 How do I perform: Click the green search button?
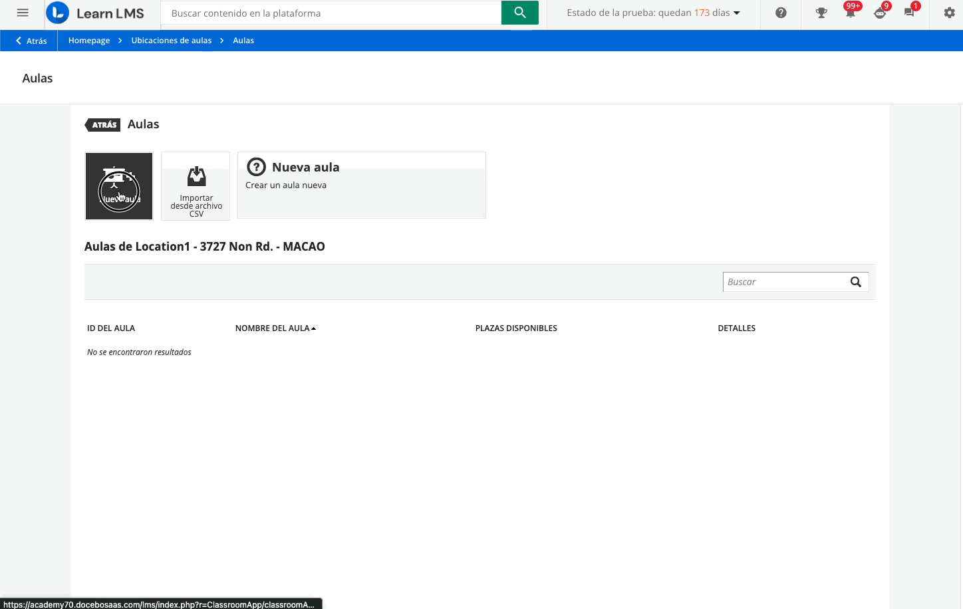click(x=520, y=13)
